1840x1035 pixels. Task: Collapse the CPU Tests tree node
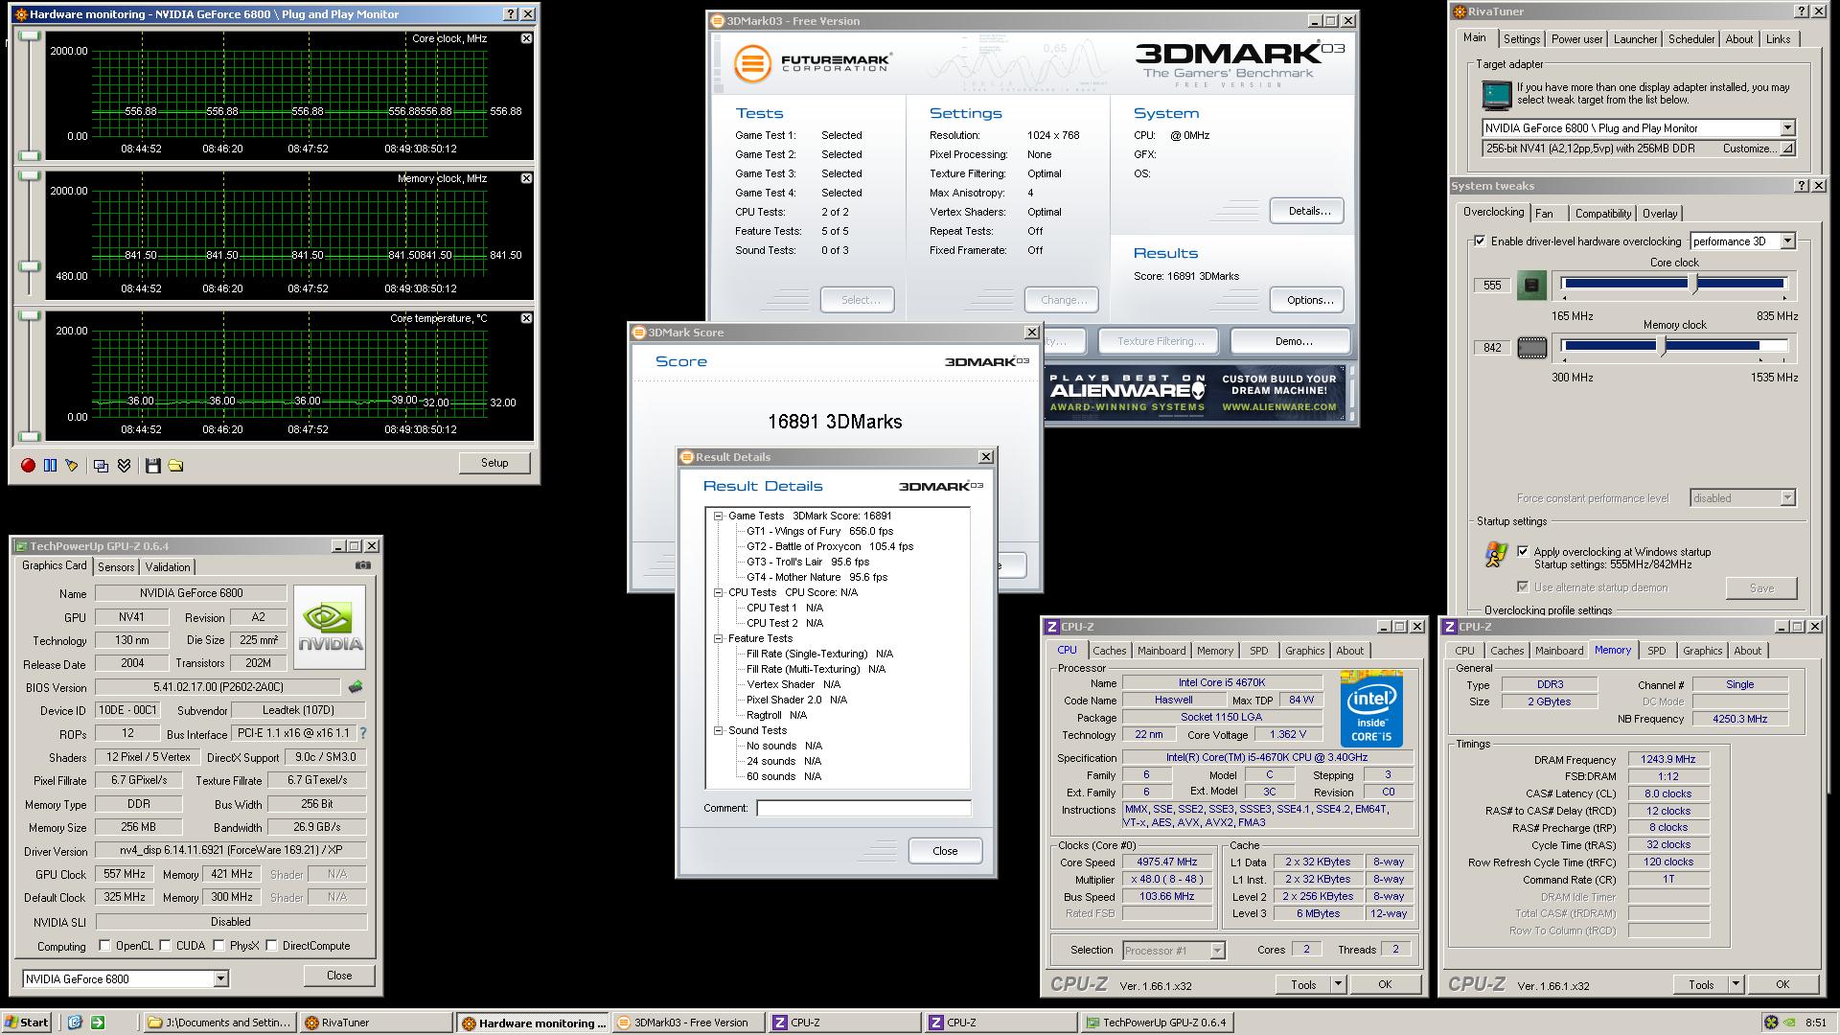point(718,592)
